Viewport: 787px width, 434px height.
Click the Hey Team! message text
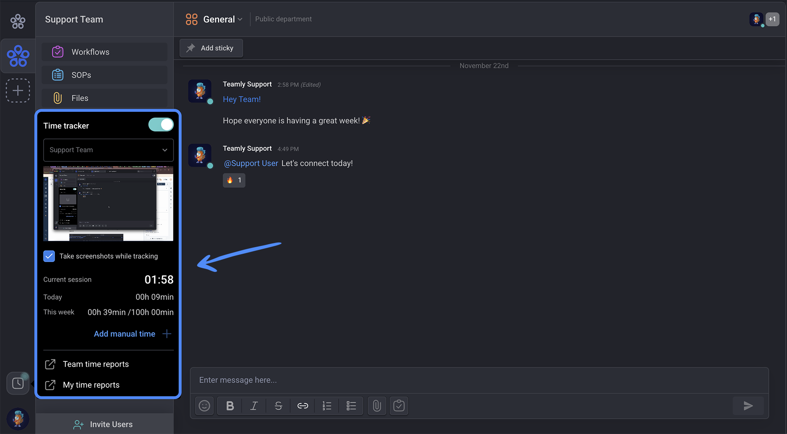coord(242,99)
